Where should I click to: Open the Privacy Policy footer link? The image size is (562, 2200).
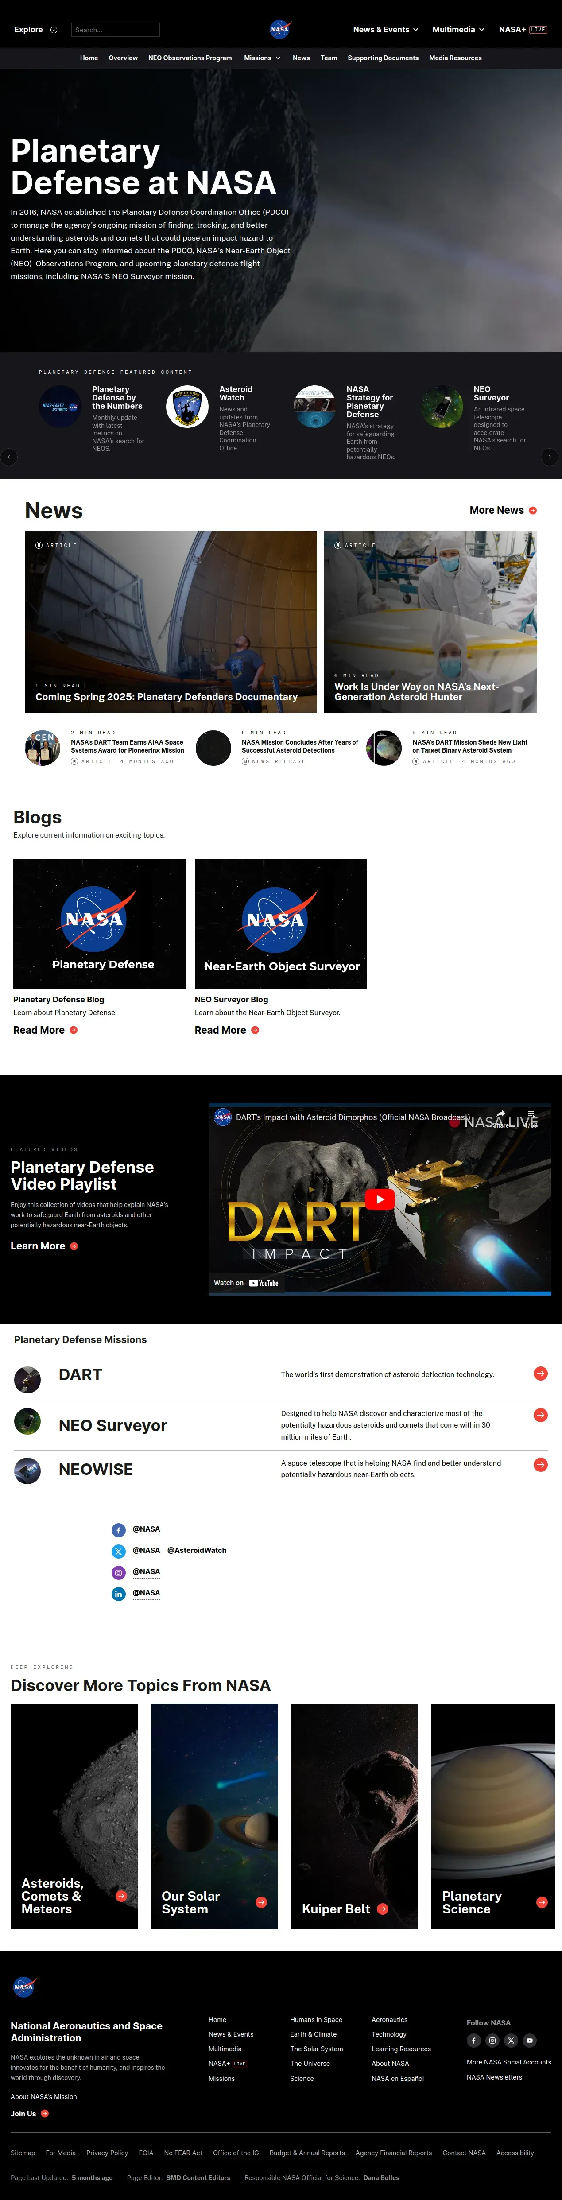click(107, 2153)
